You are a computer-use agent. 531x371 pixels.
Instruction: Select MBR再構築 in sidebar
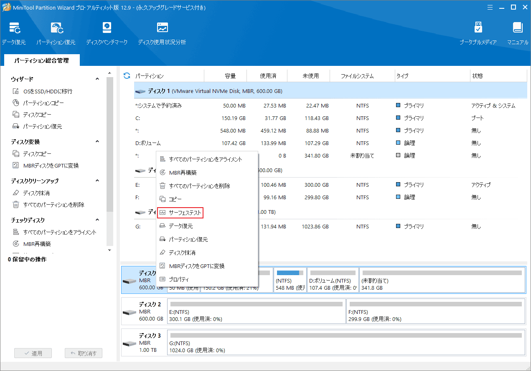click(x=32, y=244)
